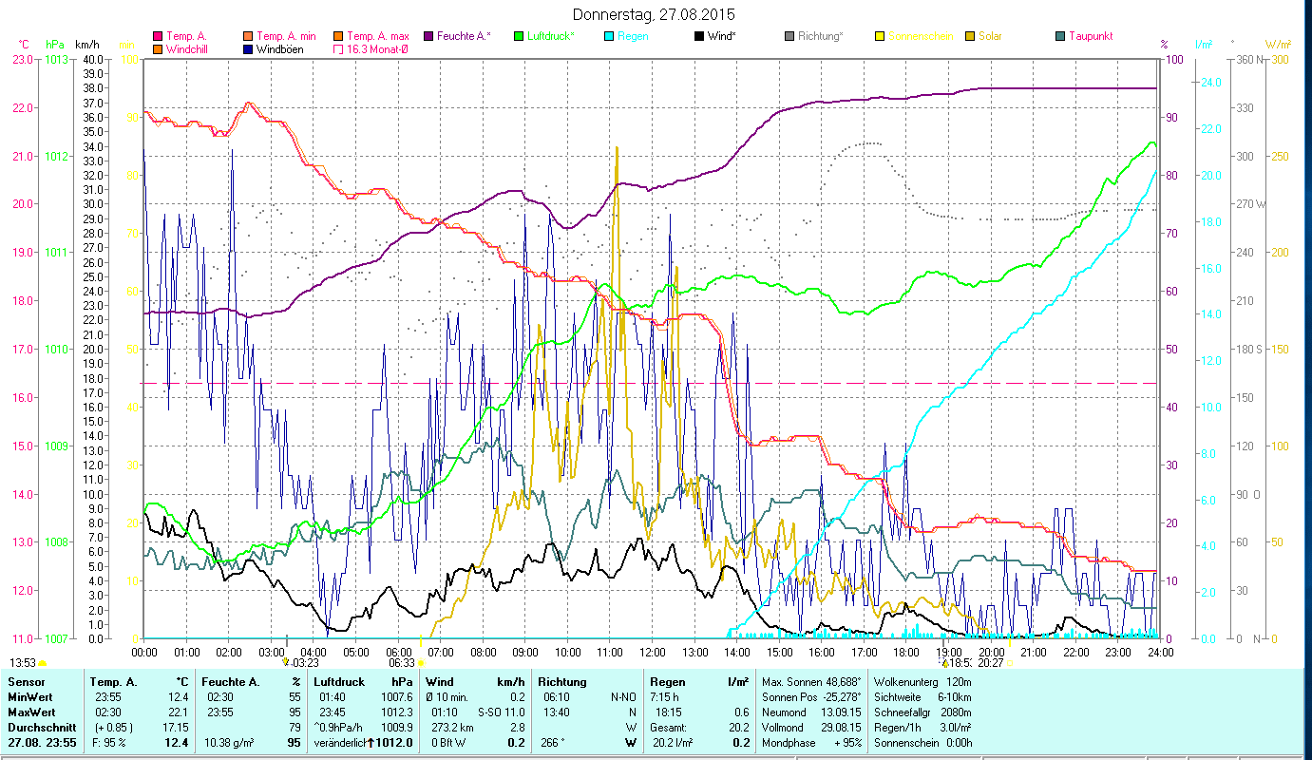
Task: Click the gold Solar legend swatch
Action: [x=971, y=36]
